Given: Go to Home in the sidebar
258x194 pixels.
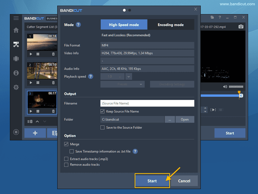Looking at the screenshot, I should (x=16, y=30).
